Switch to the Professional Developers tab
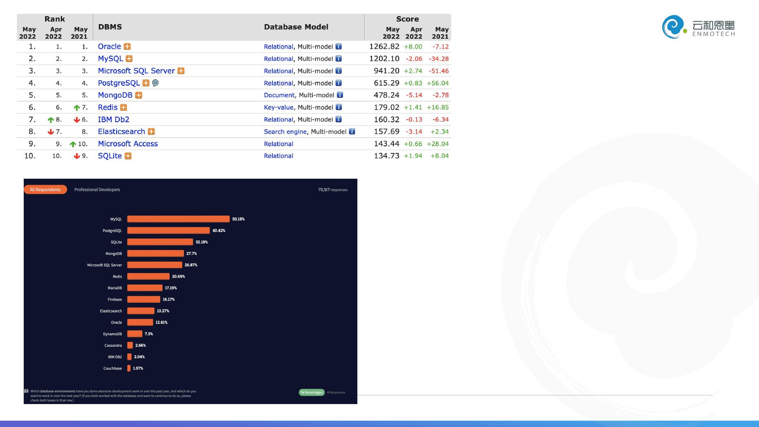 click(97, 190)
